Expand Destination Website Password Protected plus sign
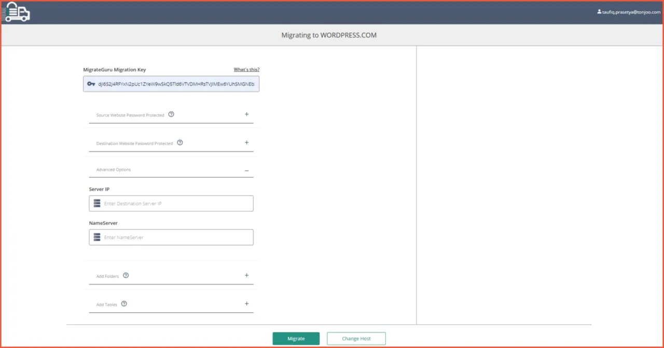 pyautogui.click(x=246, y=142)
